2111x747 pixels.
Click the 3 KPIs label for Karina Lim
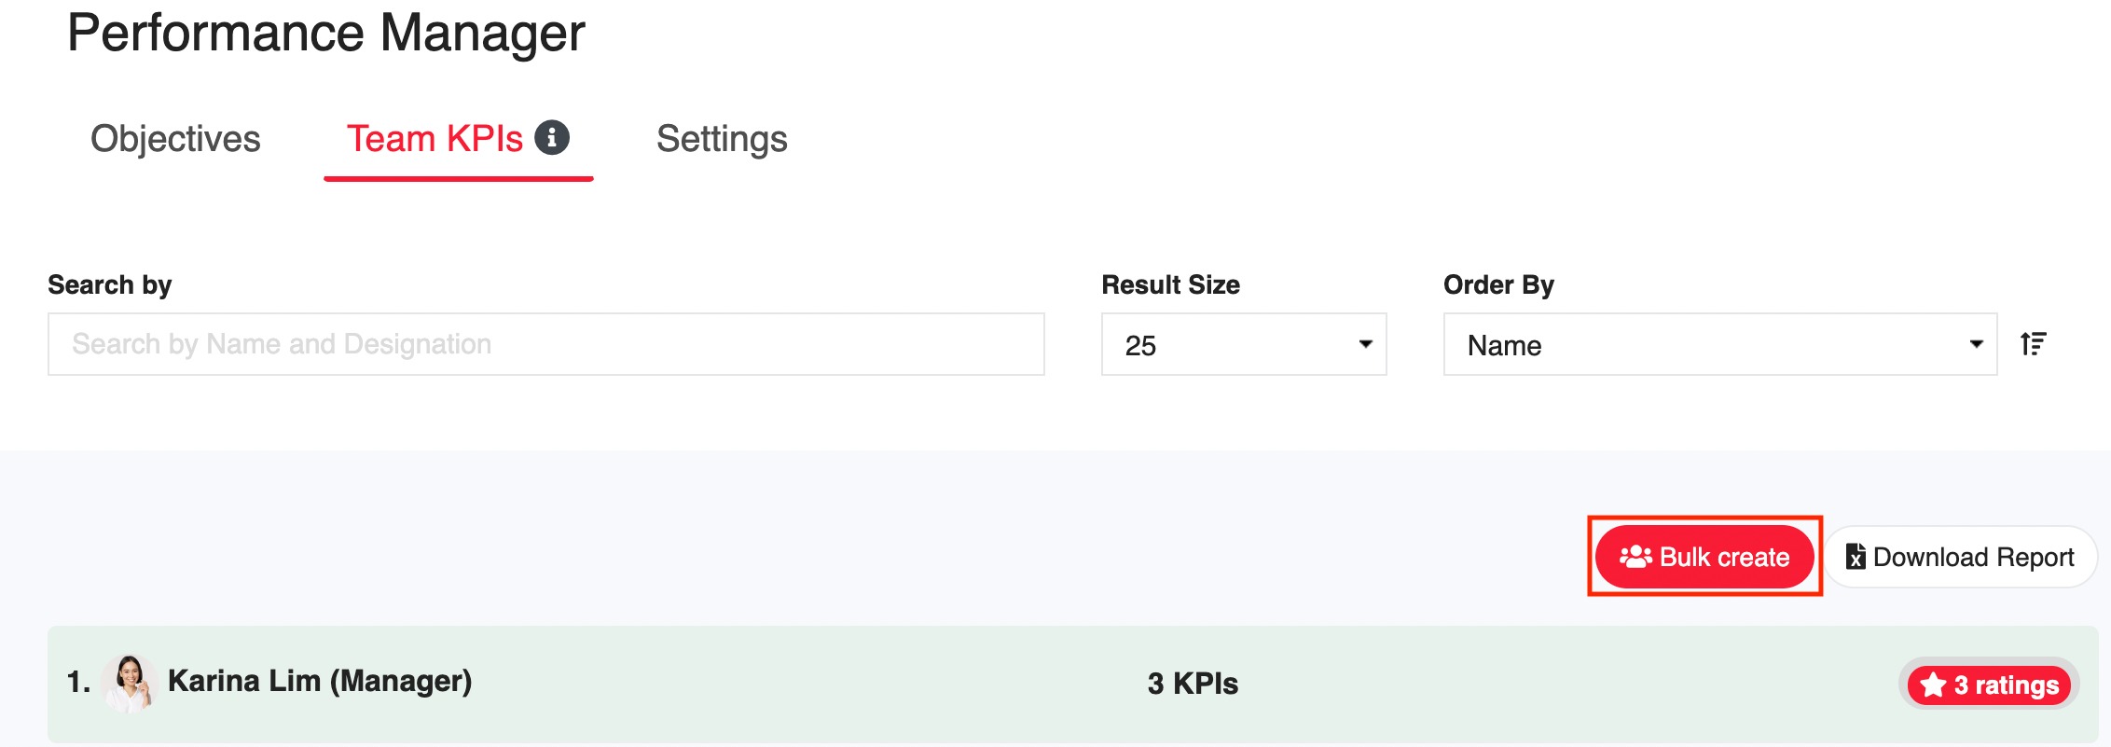(1193, 684)
